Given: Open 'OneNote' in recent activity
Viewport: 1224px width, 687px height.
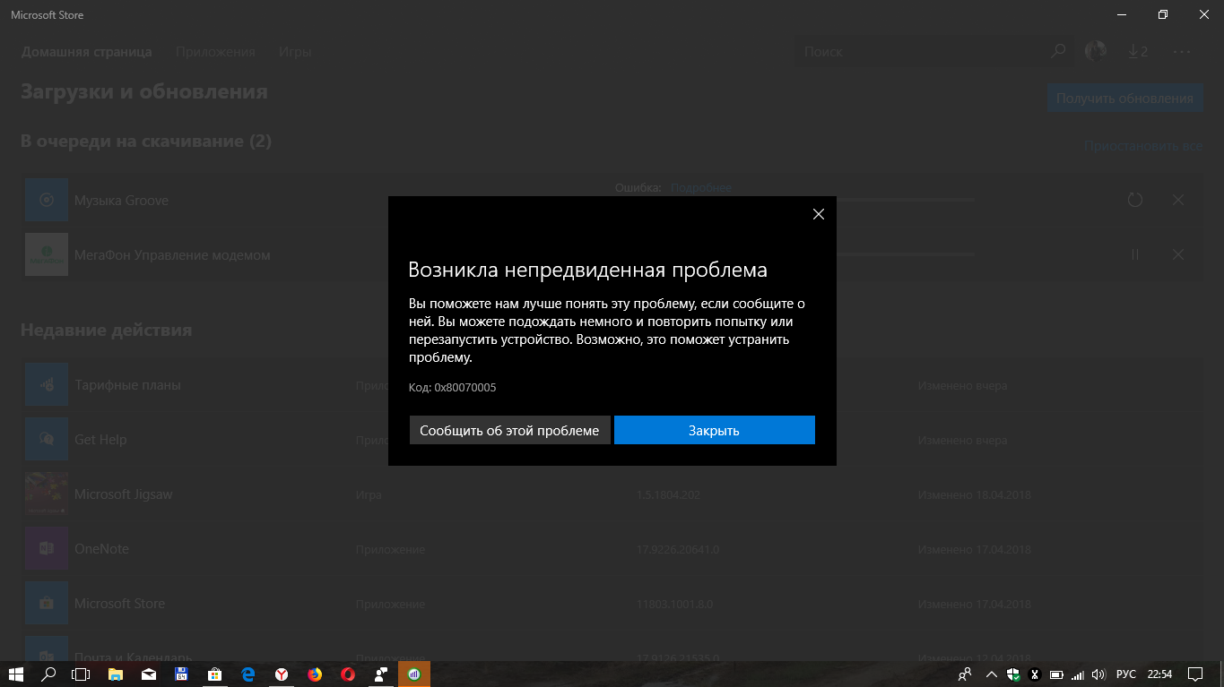Looking at the screenshot, I should pos(612,549).
